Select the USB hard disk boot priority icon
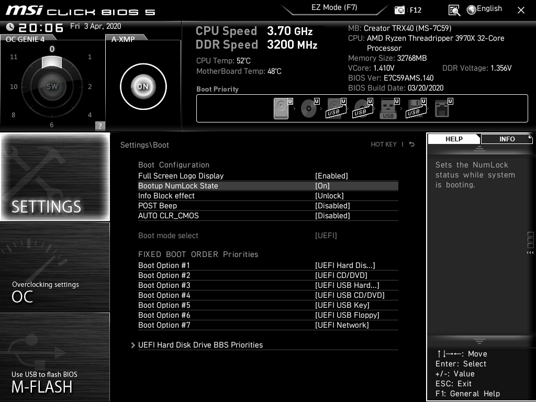The width and height of the screenshot is (536, 402). (336, 108)
